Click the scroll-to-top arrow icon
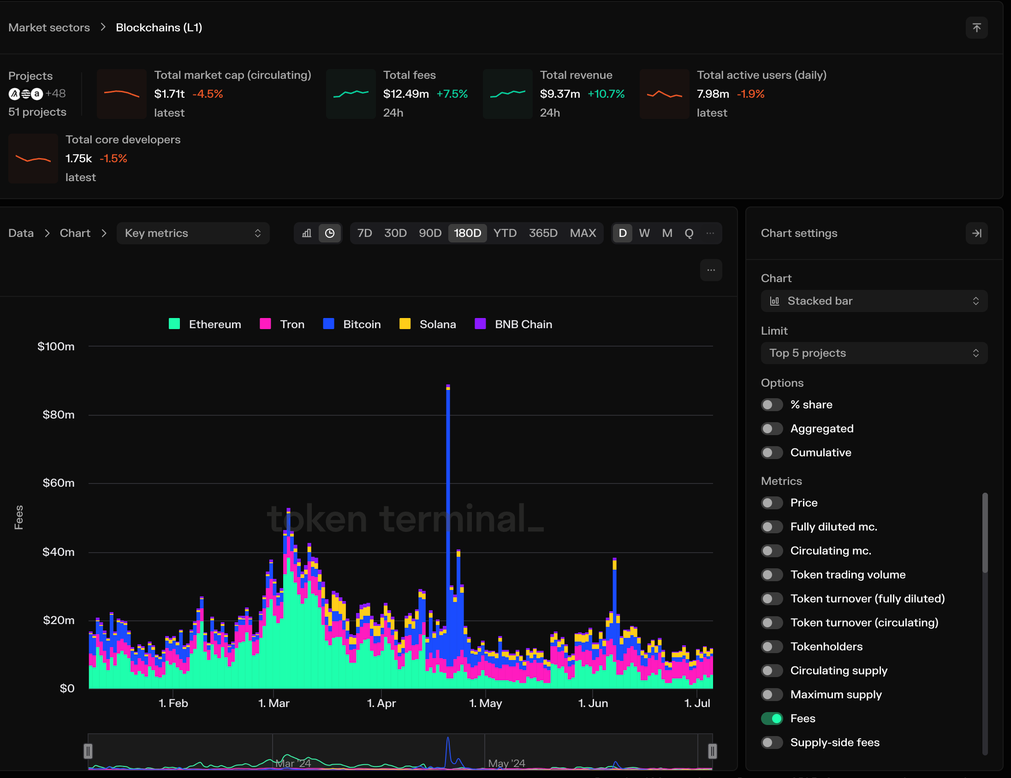 (976, 28)
